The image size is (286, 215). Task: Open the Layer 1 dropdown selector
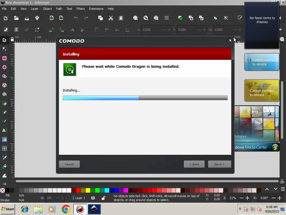80,198
